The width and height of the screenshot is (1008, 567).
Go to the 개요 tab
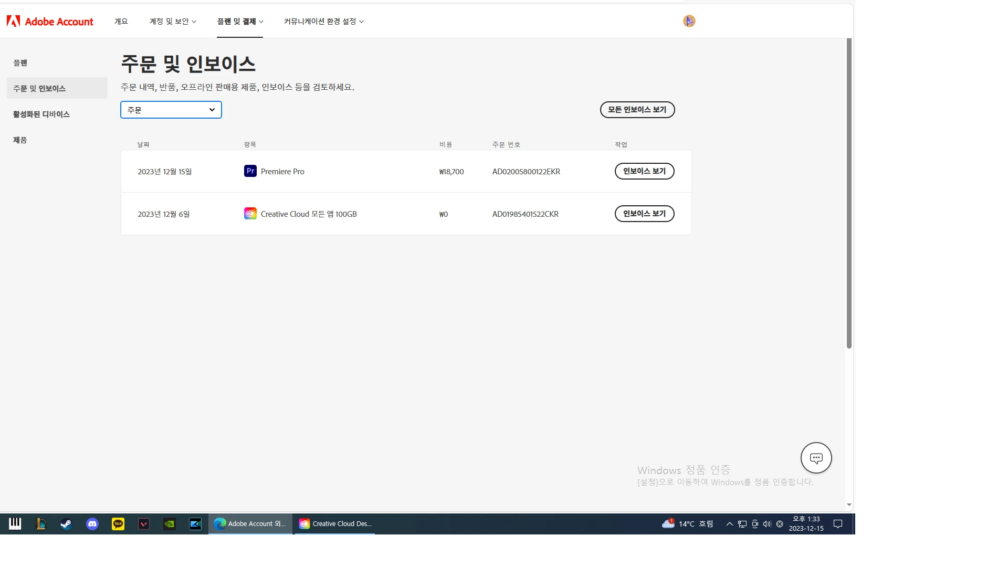(x=121, y=22)
